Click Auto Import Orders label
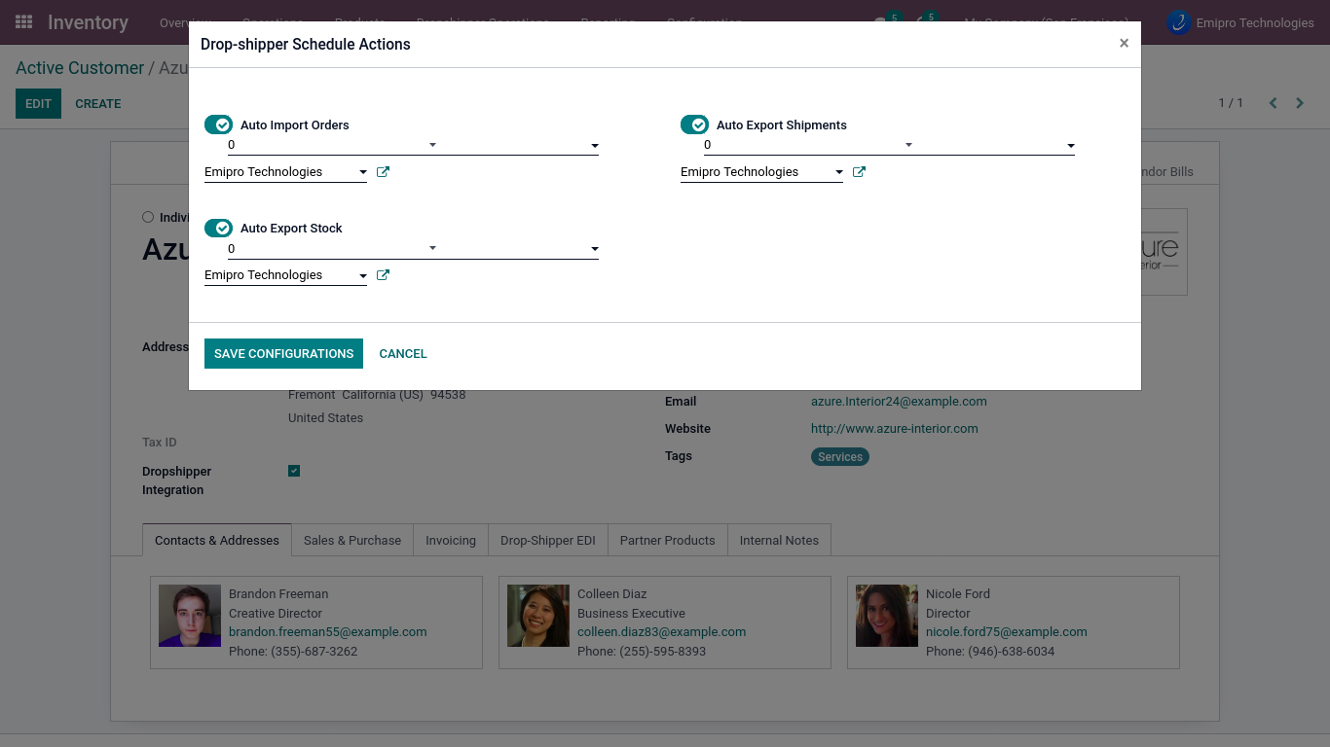 pyautogui.click(x=295, y=125)
